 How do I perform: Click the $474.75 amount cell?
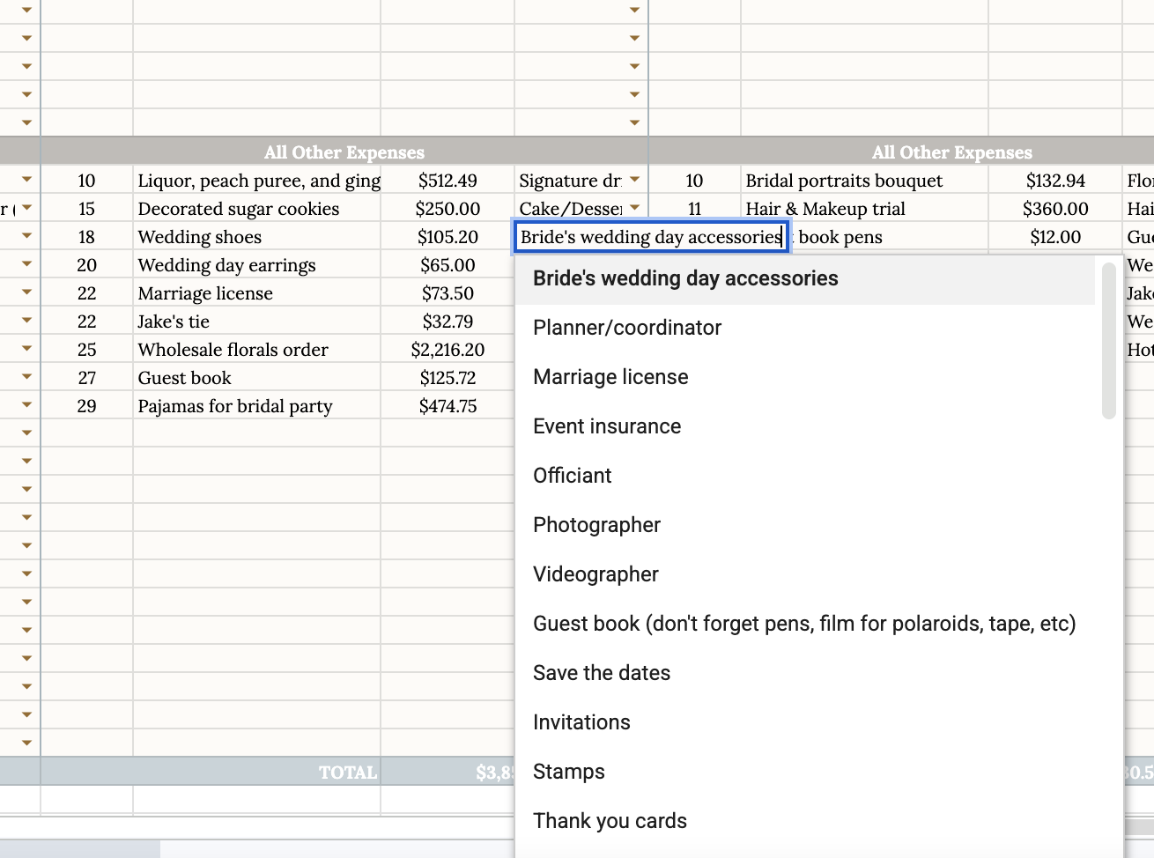(x=448, y=406)
